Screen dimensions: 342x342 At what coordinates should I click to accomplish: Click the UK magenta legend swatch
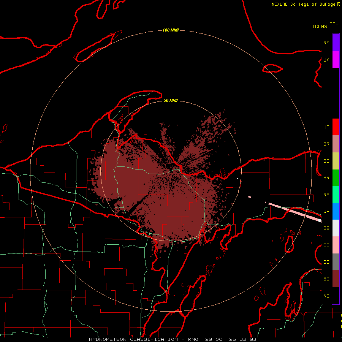(x=336, y=60)
